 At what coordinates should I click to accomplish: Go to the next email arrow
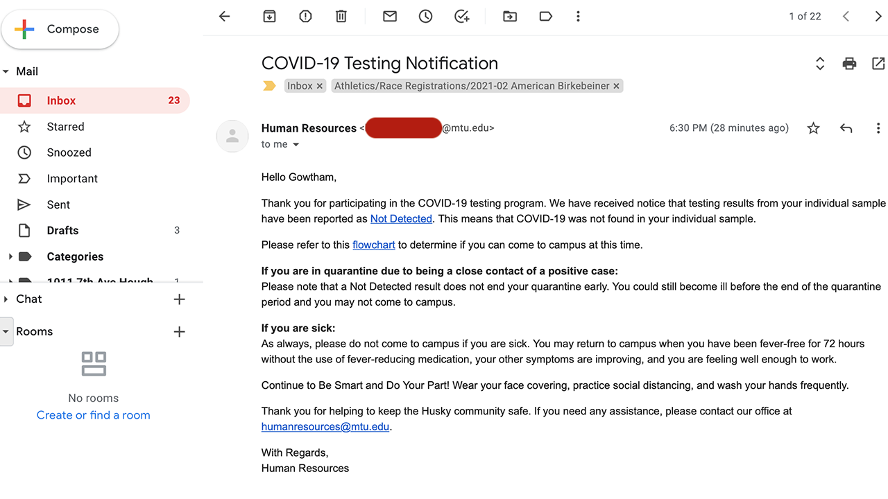[878, 17]
